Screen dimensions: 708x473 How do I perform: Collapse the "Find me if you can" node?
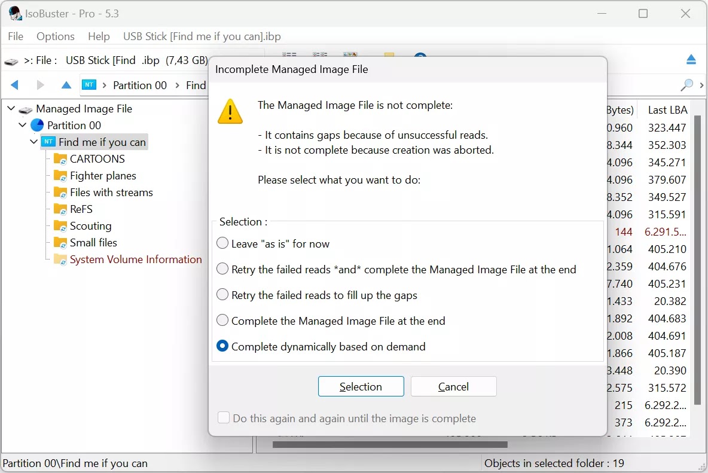33,142
